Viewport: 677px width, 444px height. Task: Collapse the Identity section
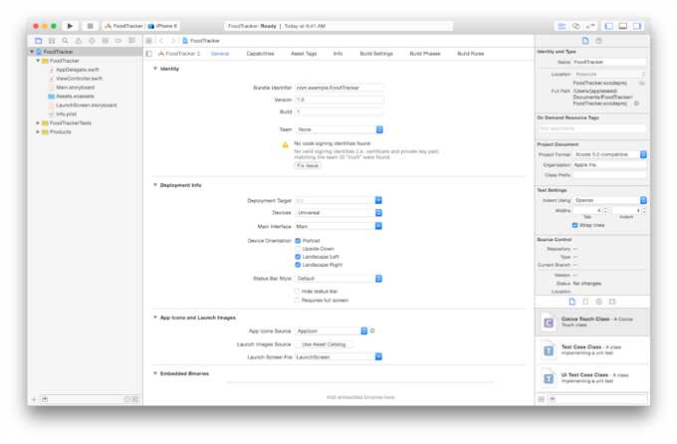(155, 69)
